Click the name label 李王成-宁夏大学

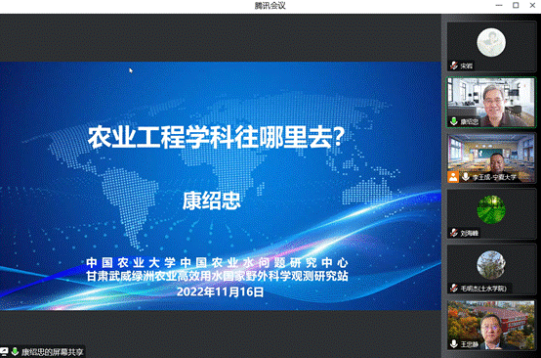coord(494,177)
